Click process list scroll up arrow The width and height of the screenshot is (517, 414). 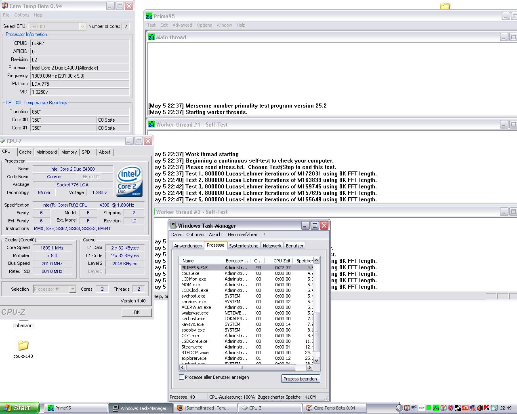[317, 260]
